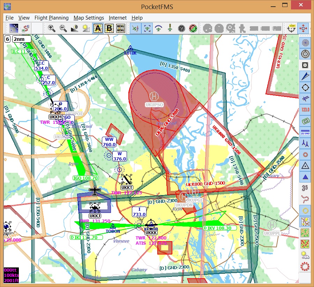This screenshot has width=314, height=287.
Task: Open the Flight Planning menu
Action: tap(51, 18)
